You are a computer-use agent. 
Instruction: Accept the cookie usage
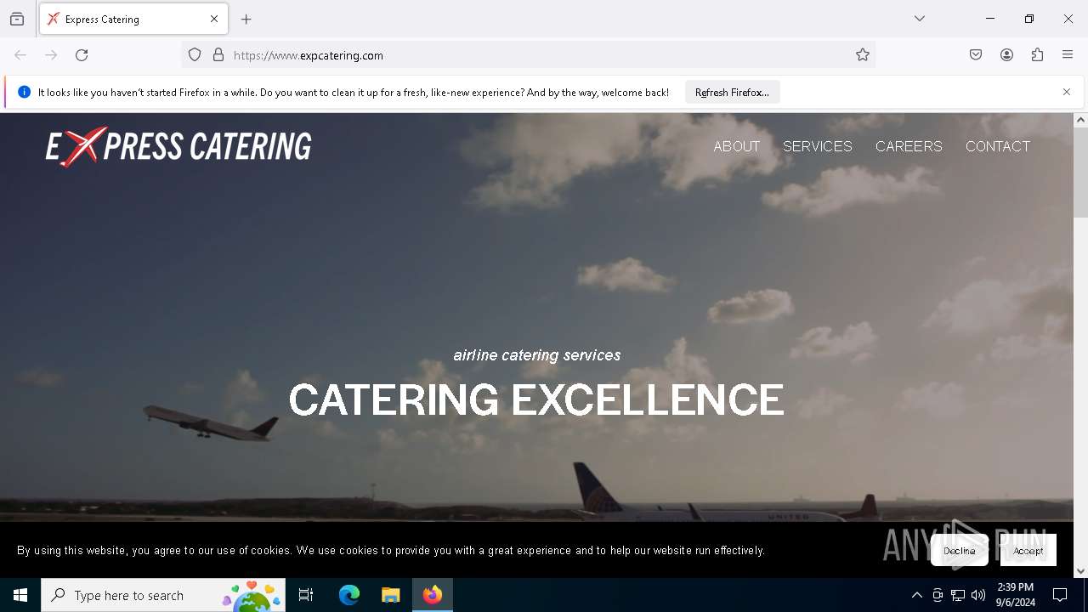[x=1028, y=551]
